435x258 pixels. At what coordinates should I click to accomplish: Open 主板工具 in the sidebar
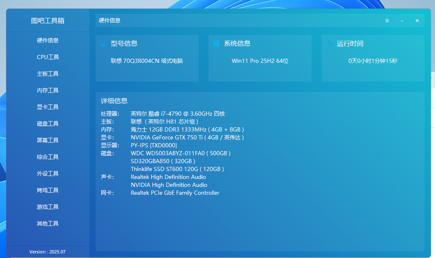tap(48, 74)
